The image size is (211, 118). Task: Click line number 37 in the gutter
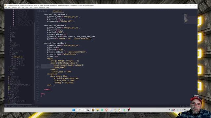pyautogui.click(x=37, y=67)
